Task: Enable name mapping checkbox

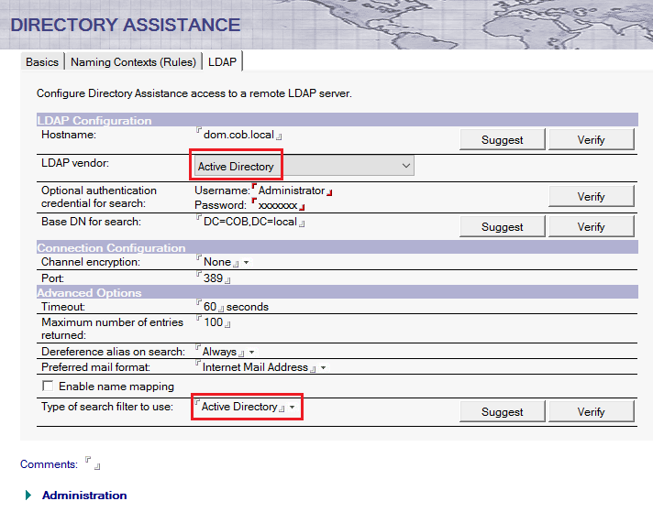Action: pyautogui.click(x=48, y=386)
